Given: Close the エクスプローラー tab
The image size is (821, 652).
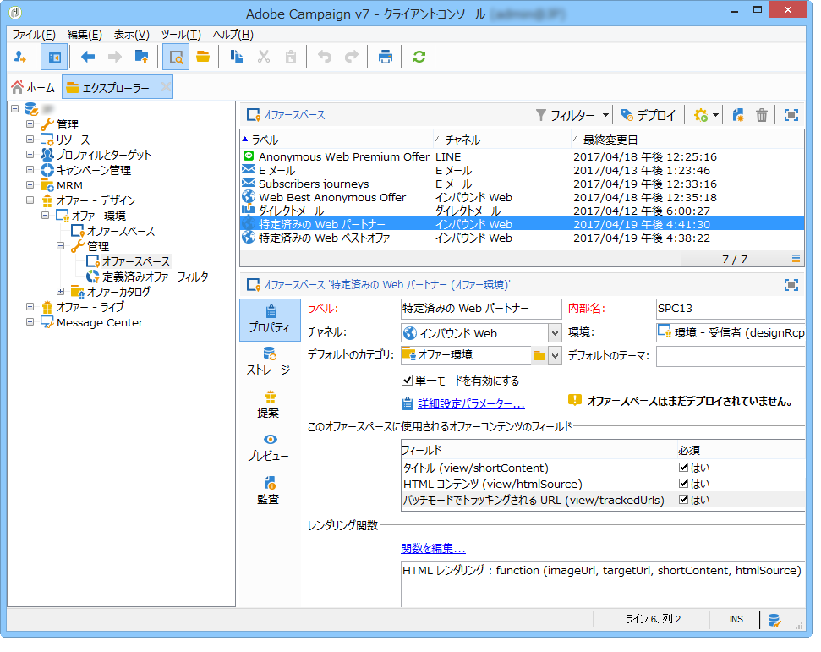Looking at the screenshot, I should (x=166, y=87).
